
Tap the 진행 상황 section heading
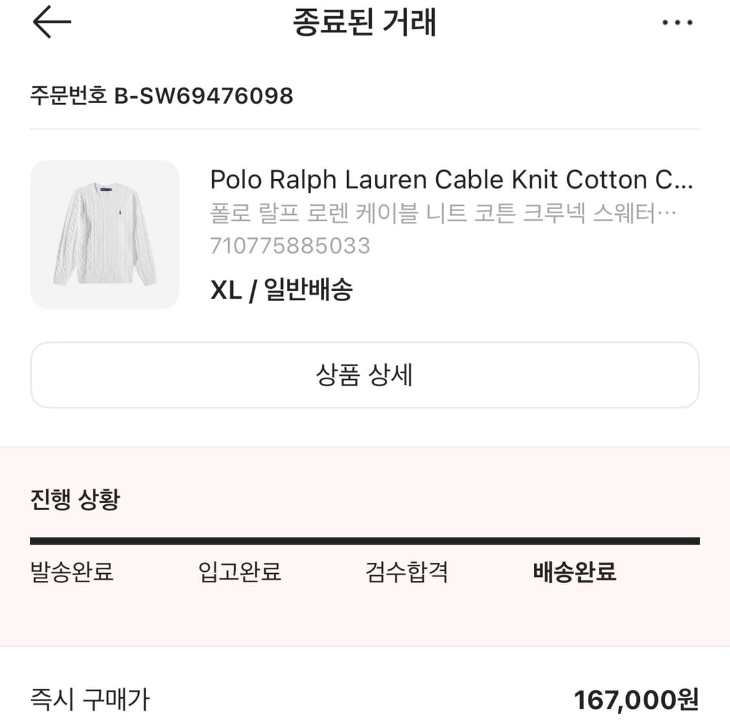point(73,499)
